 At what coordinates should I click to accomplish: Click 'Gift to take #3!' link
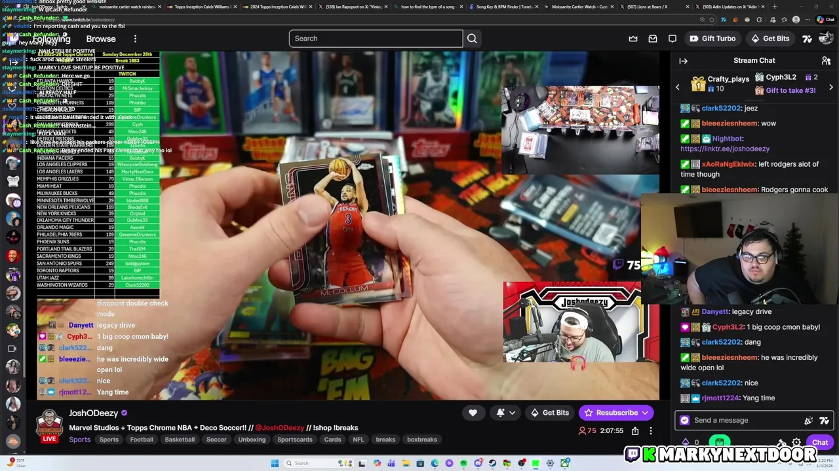790,90
